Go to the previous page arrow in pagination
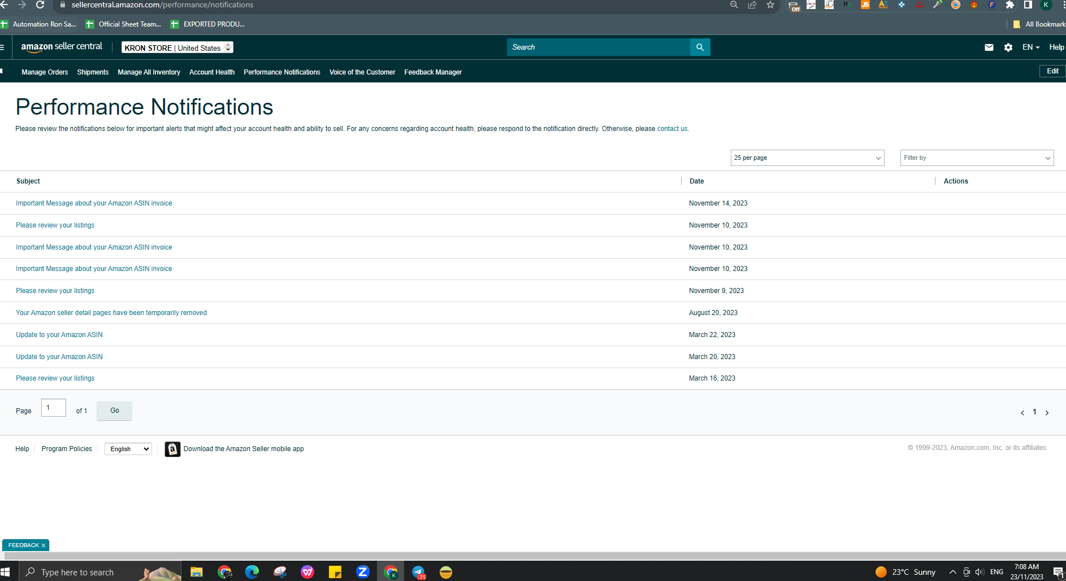The width and height of the screenshot is (1066, 581). pos(1022,413)
